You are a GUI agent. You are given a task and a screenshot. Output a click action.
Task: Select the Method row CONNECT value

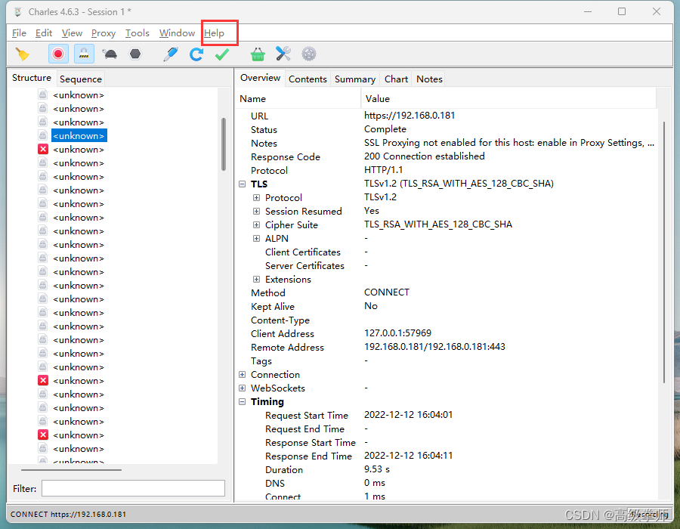pyautogui.click(x=386, y=292)
